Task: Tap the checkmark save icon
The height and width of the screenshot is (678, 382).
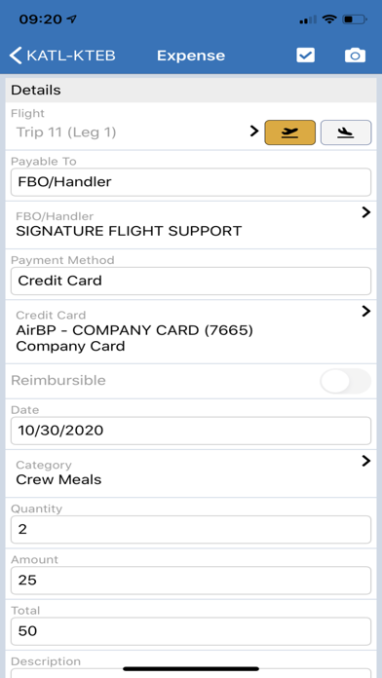Action: click(305, 56)
